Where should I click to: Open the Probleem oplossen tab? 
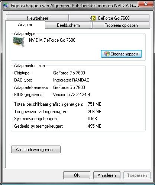pos(121,25)
